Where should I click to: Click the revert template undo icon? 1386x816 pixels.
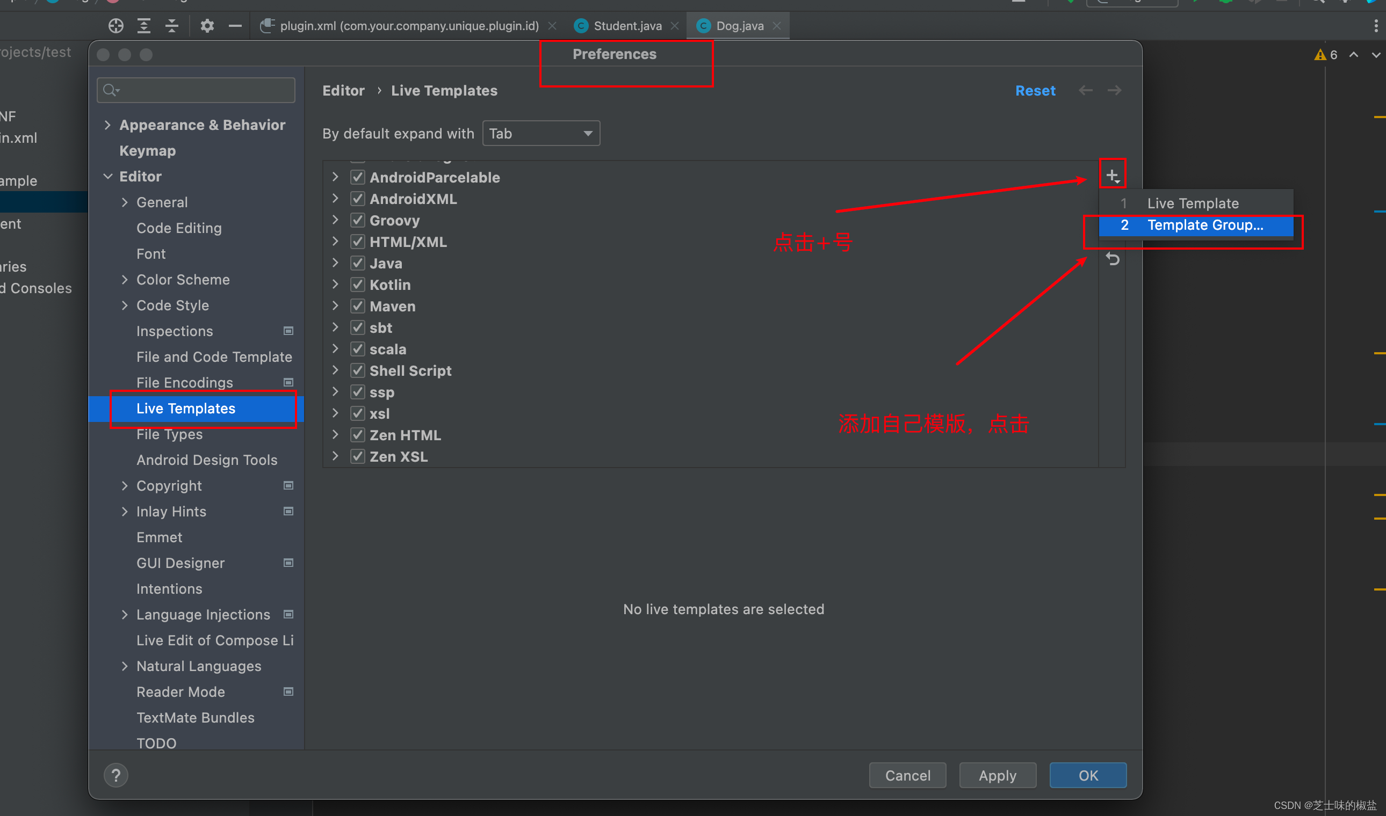point(1113,258)
